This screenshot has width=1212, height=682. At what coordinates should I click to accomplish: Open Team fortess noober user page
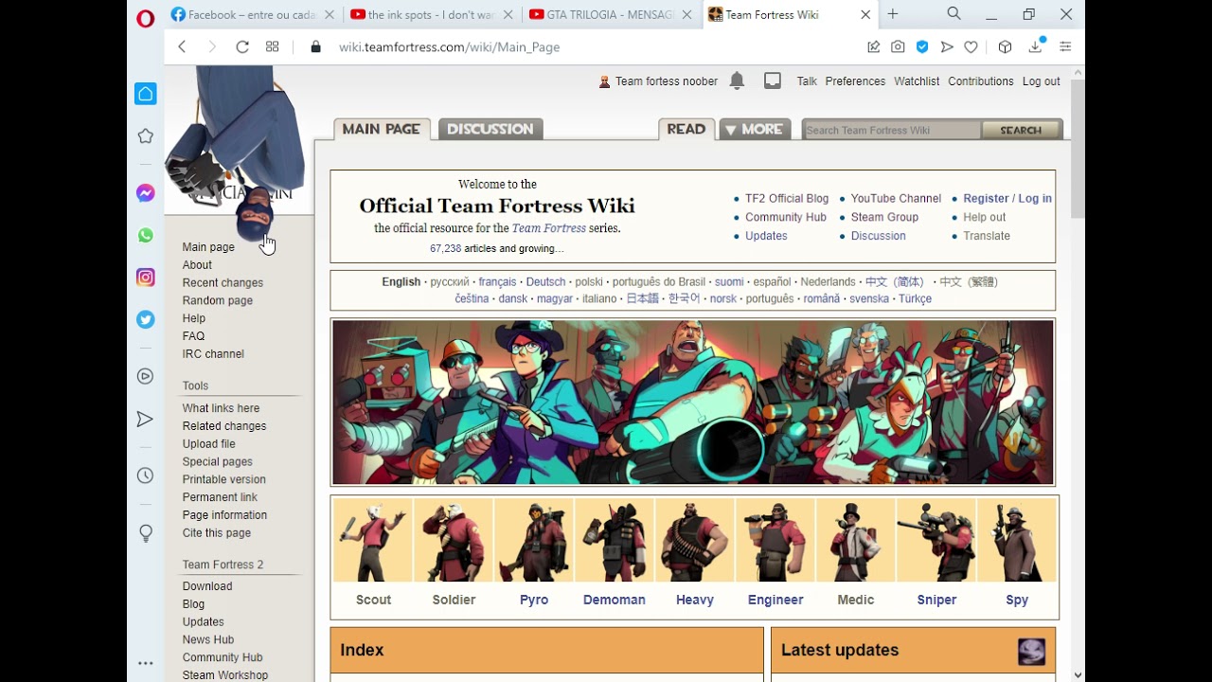coord(667,81)
